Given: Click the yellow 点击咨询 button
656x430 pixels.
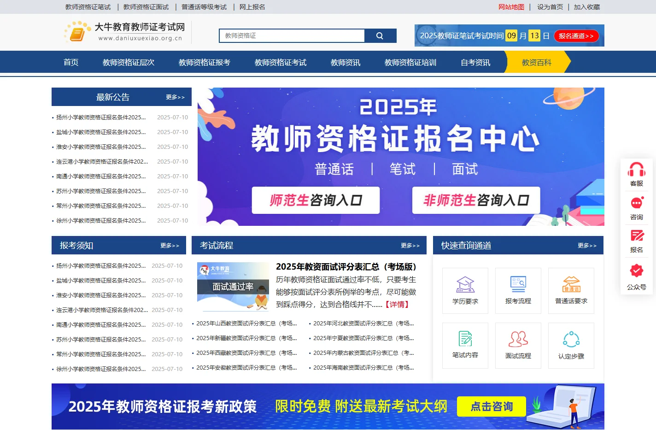Looking at the screenshot, I should [x=492, y=406].
